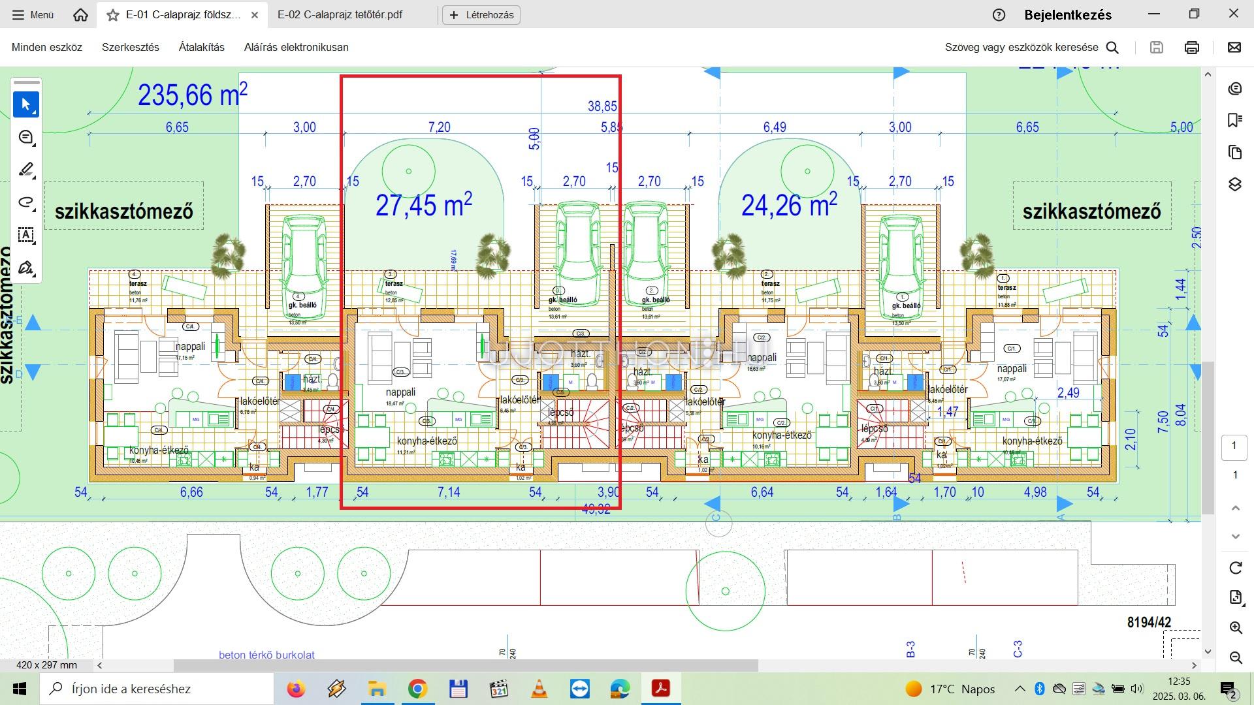
Task: Share by email envelope icon
Action: click(x=1234, y=47)
